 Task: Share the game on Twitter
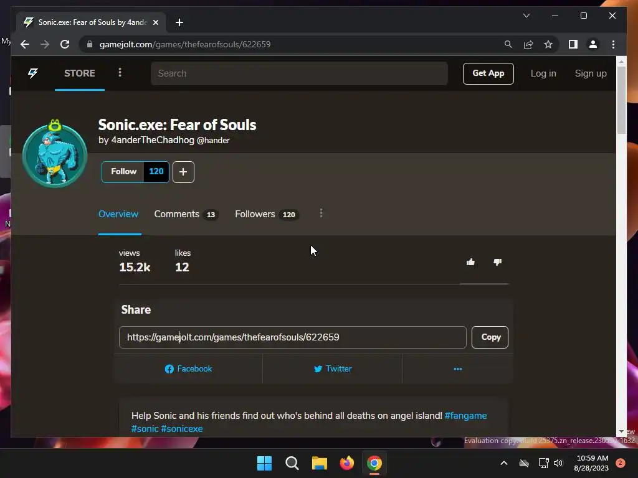[x=333, y=368]
